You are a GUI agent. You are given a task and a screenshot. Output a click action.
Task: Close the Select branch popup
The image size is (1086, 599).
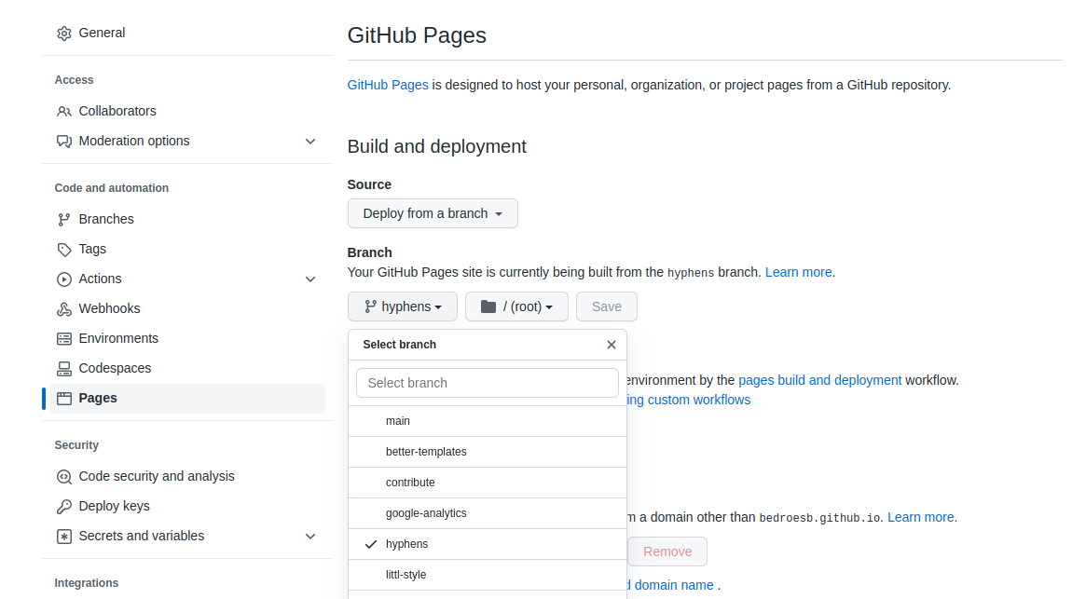(611, 345)
